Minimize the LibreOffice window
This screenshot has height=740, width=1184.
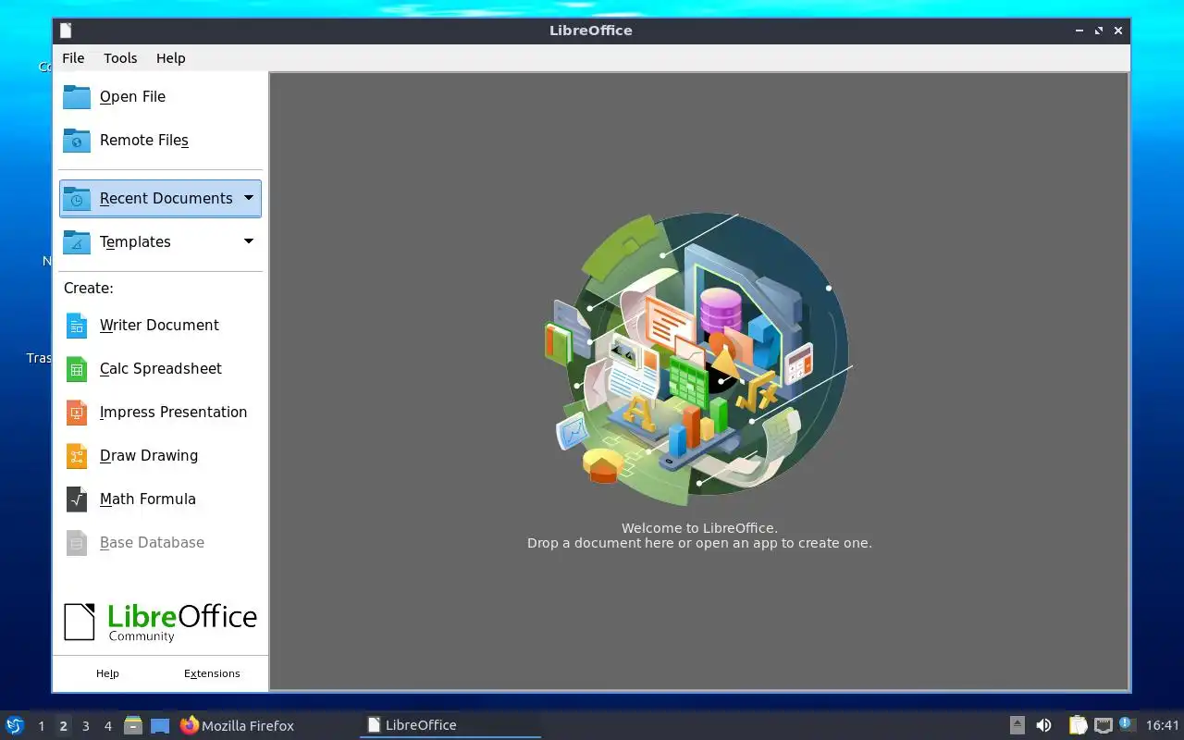pos(1079,31)
